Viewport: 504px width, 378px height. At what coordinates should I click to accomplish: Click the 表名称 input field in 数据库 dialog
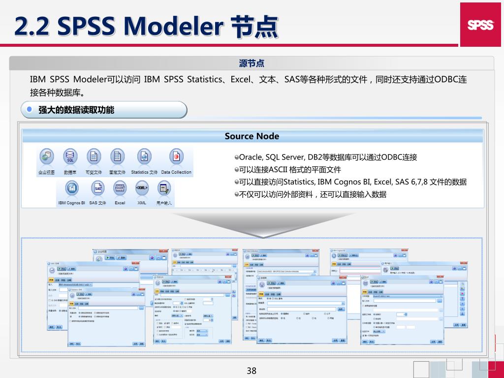click(302, 309)
